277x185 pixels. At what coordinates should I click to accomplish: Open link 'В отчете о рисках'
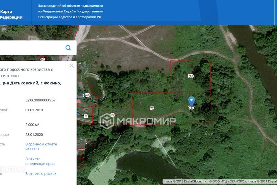41,173
